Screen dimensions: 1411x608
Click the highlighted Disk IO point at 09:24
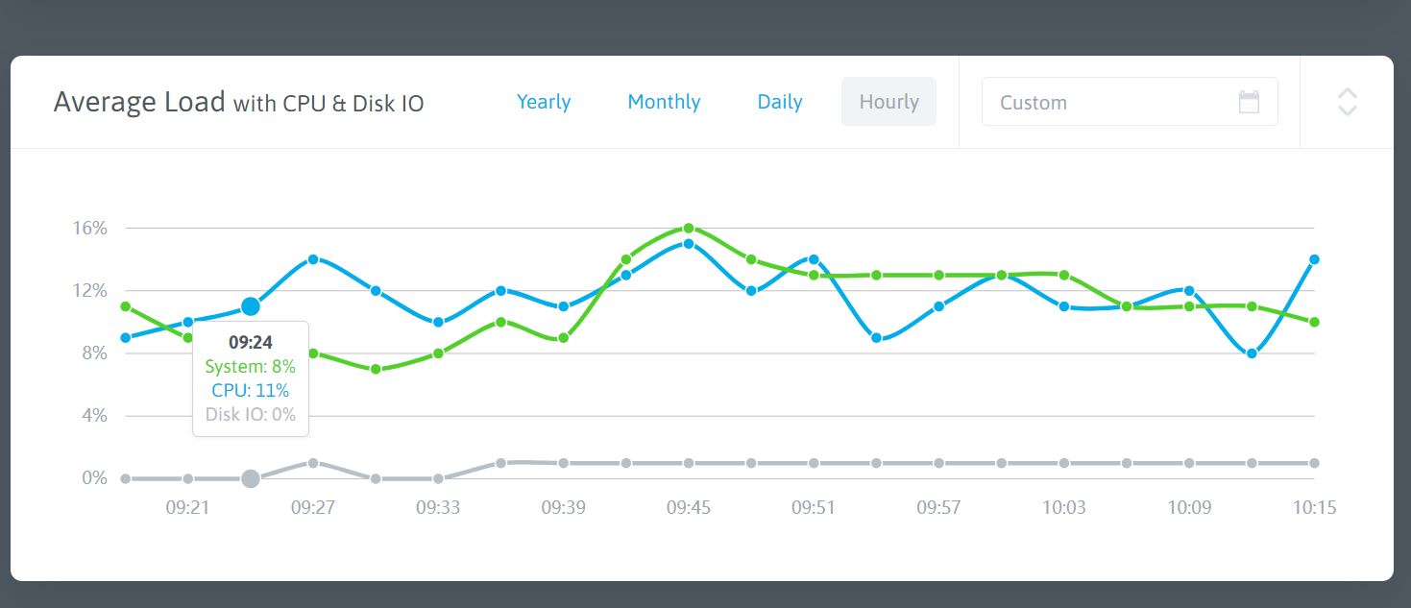coord(251,478)
